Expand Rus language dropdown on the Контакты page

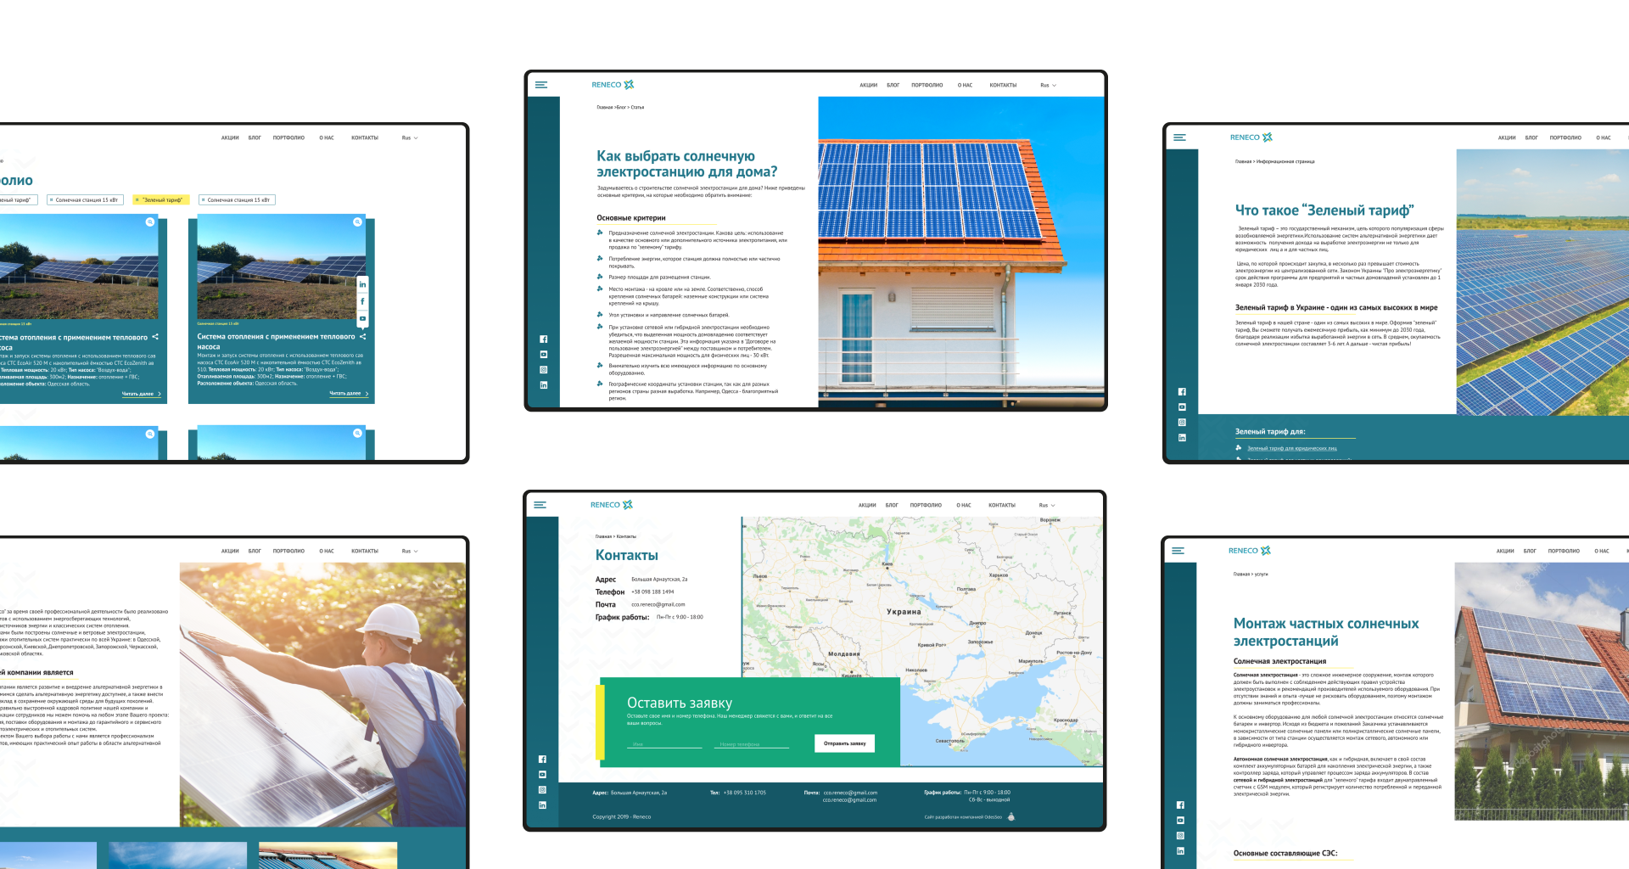pyautogui.click(x=1047, y=506)
